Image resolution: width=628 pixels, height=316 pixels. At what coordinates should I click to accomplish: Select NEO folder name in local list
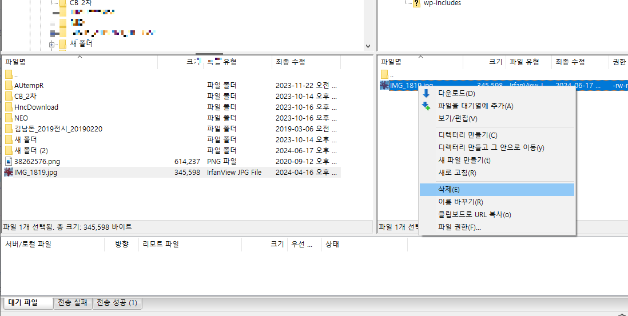(x=21, y=118)
